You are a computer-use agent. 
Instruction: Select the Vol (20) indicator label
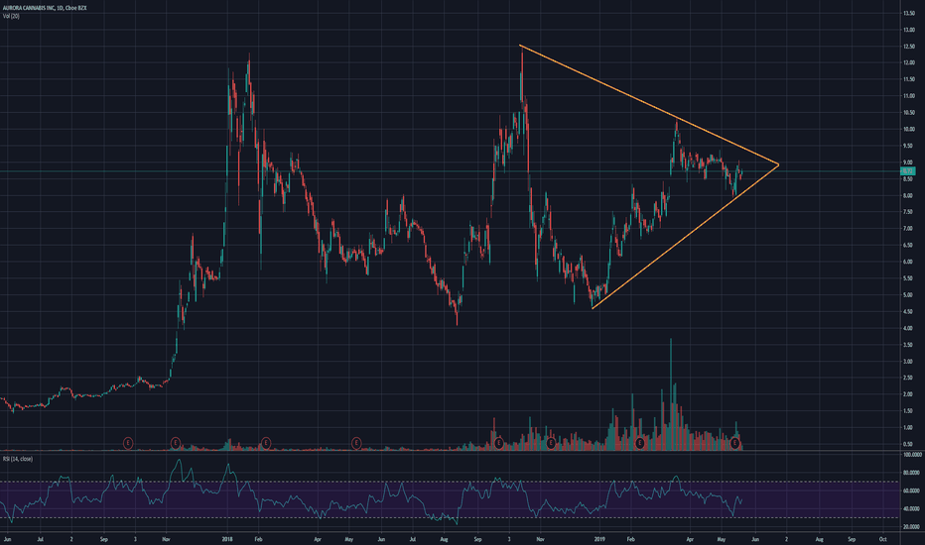coord(11,16)
